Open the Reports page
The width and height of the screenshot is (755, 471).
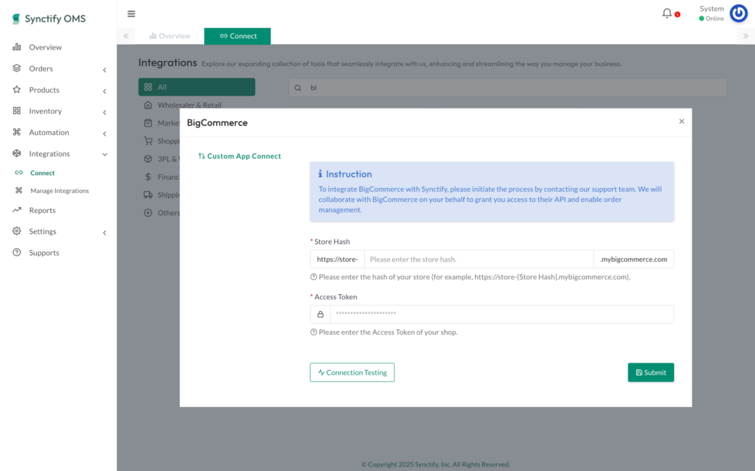42,210
